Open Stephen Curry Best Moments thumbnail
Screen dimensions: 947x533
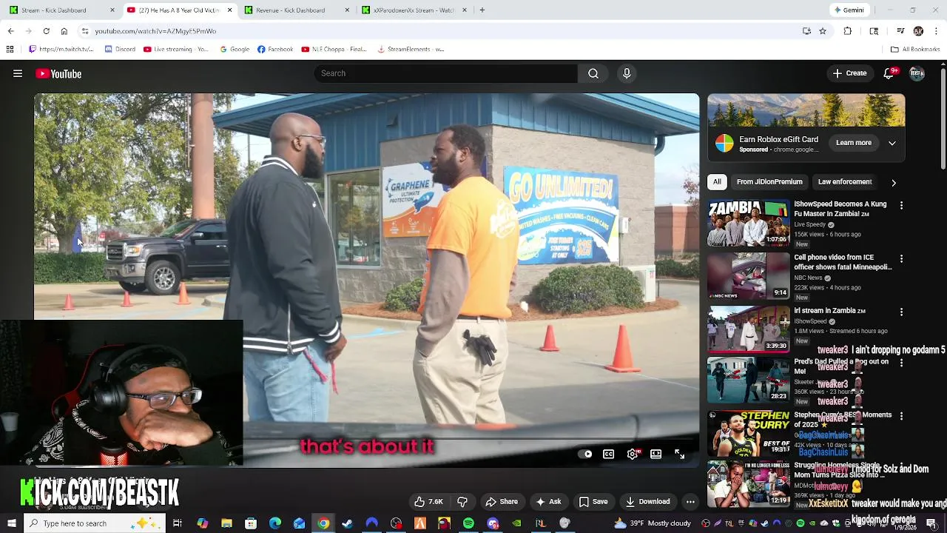[x=748, y=434]
